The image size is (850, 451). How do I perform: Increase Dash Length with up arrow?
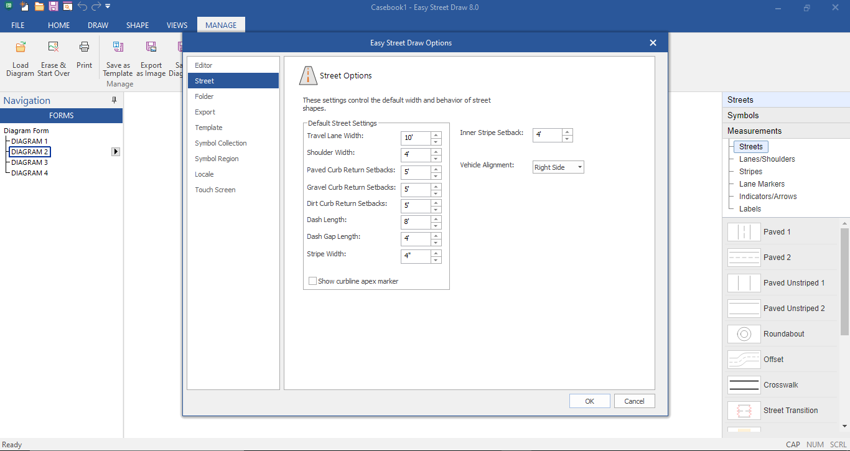436,219
